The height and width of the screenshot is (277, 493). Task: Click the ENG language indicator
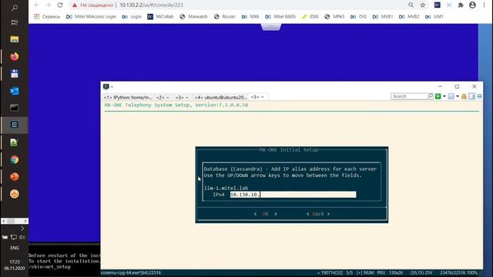click(15, 248)
